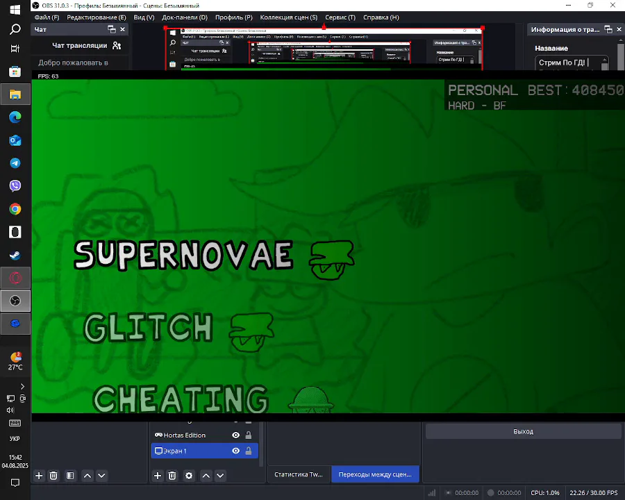Open the Сервис (T) menu
The width and height of the screenshot is (625, 500).
[340, 17]
